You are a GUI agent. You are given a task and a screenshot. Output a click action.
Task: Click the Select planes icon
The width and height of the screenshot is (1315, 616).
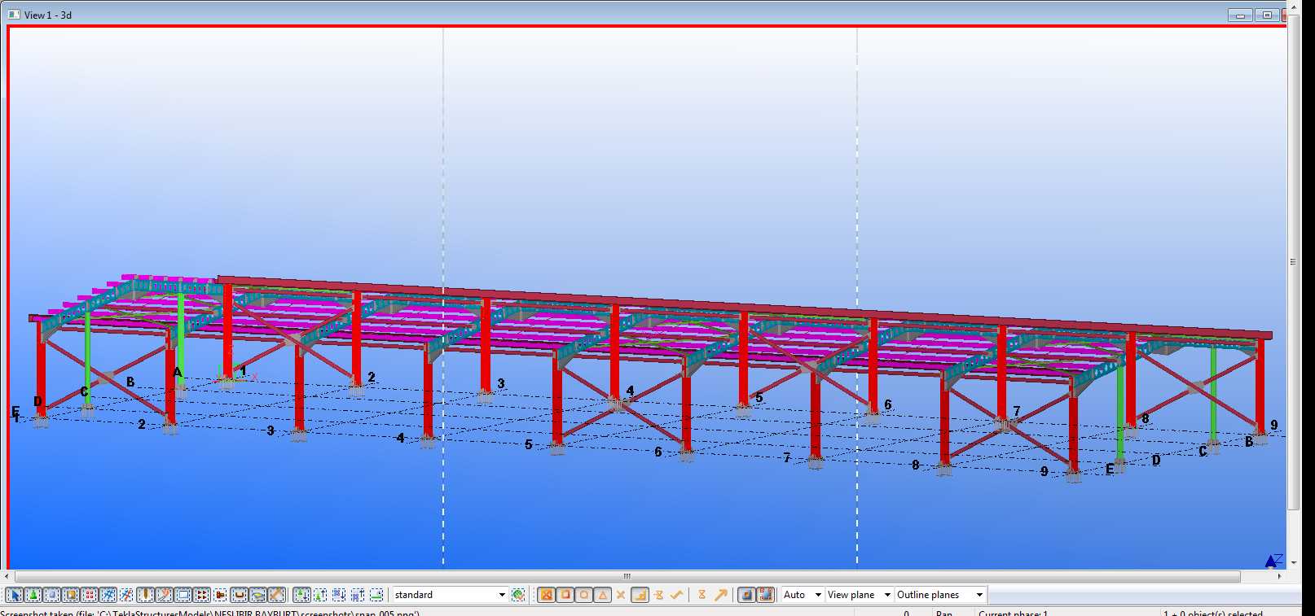point(258,595)
